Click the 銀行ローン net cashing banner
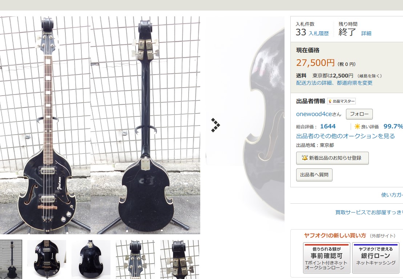This screenshot has width=403, height=279. [375, 258]
